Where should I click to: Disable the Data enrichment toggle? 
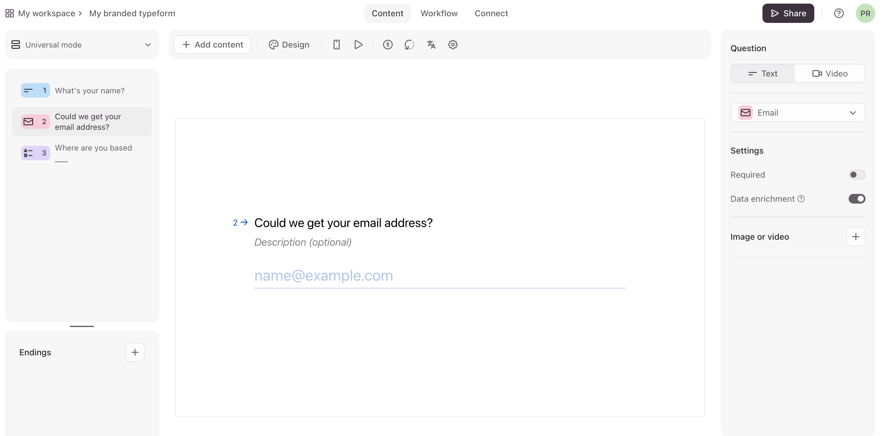pos(856,199)
